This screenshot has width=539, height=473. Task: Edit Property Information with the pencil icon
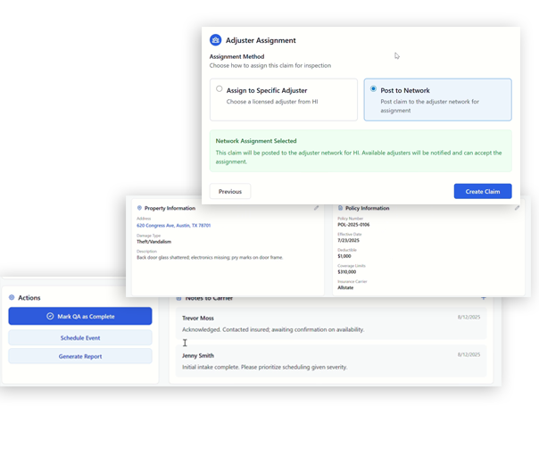pos(316,208)
